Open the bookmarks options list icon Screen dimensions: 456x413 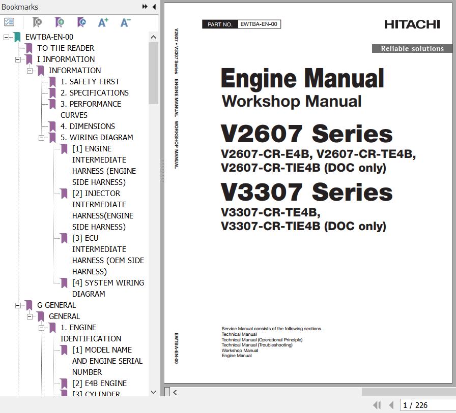[x=9, y=22]
